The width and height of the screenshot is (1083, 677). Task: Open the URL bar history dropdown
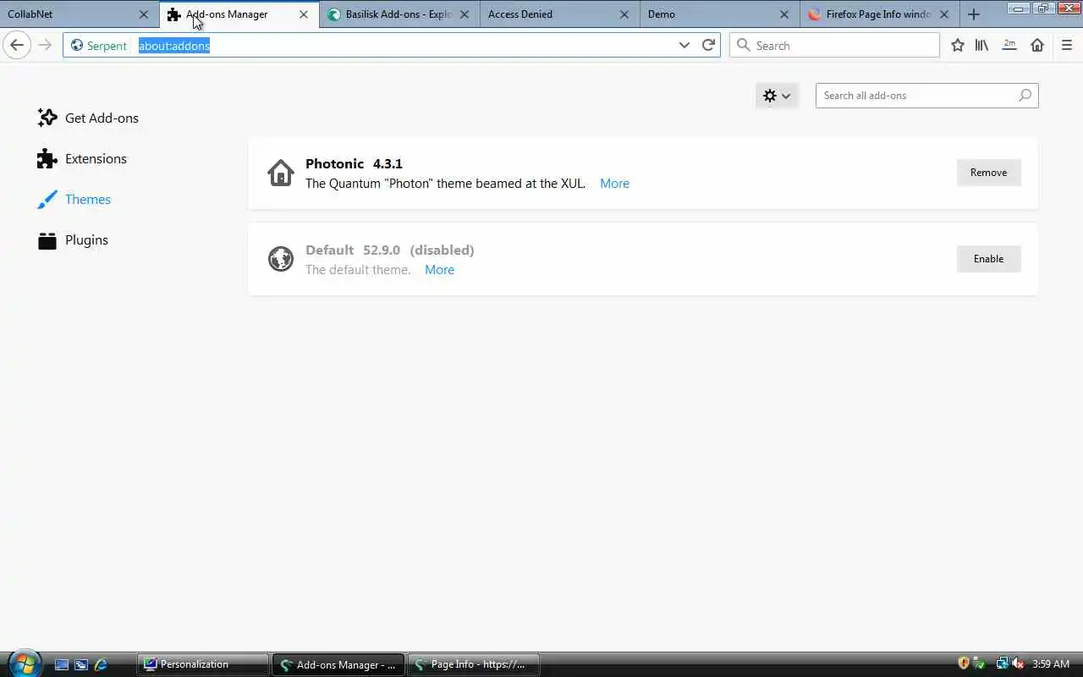coord(684,45)
